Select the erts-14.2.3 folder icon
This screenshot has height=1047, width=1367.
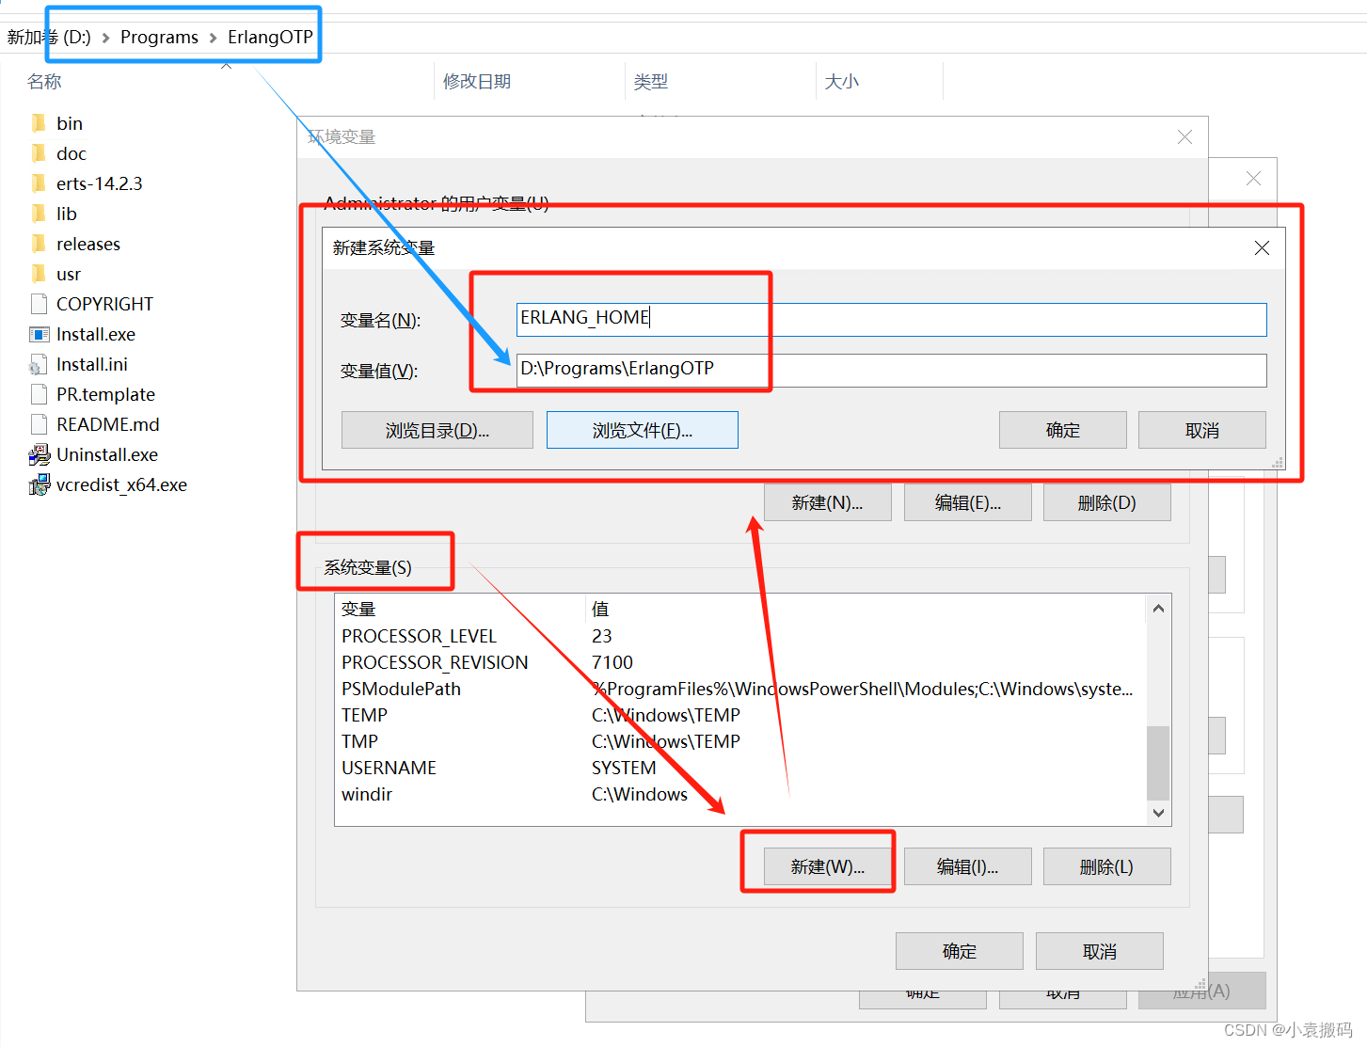[x=39, y=183]
